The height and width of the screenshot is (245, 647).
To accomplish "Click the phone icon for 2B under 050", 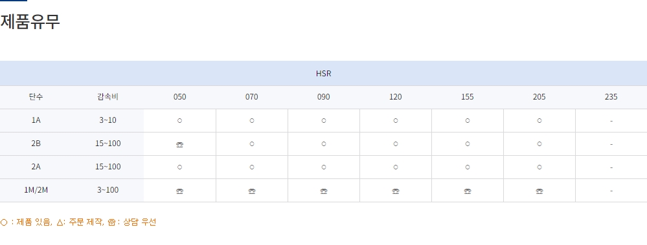I will (179, 144).
